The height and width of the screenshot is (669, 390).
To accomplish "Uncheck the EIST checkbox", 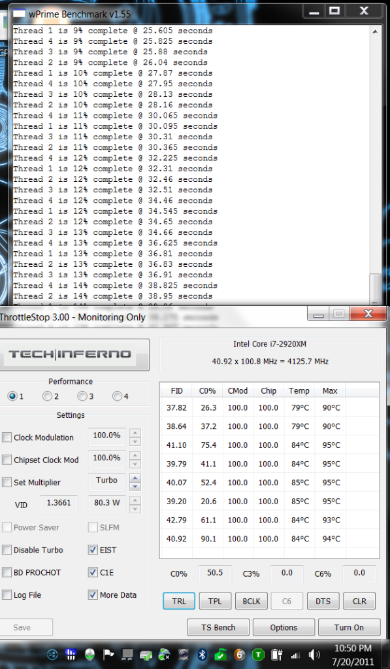I will point(93,550).
